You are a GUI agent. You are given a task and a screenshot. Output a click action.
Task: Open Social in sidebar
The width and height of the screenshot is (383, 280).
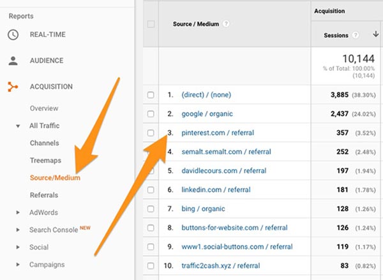pyautogui.click(x=39, y=247)
